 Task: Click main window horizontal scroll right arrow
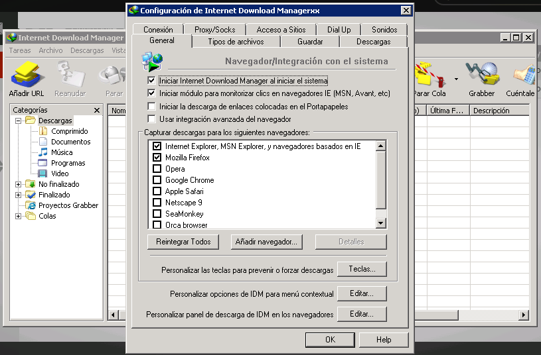[x=524, y=315]
